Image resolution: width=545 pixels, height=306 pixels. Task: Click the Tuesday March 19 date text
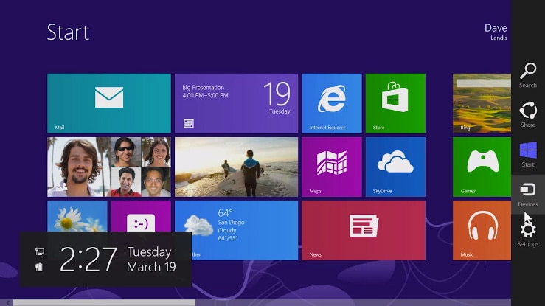[151, 259]
